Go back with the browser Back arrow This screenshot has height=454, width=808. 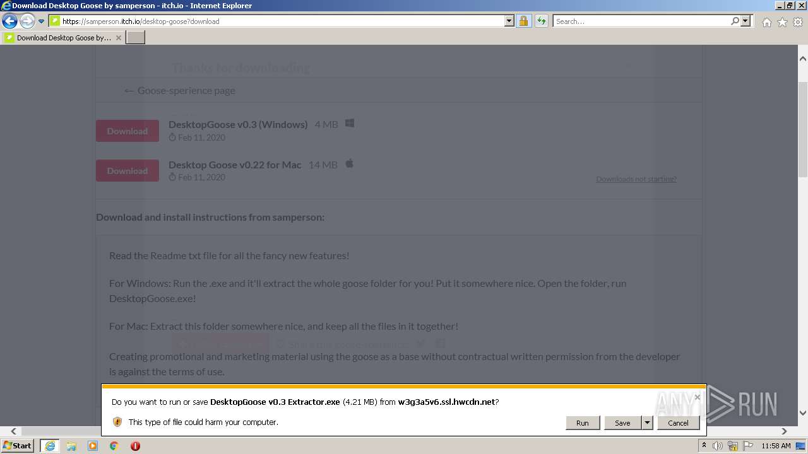point(9,21)
